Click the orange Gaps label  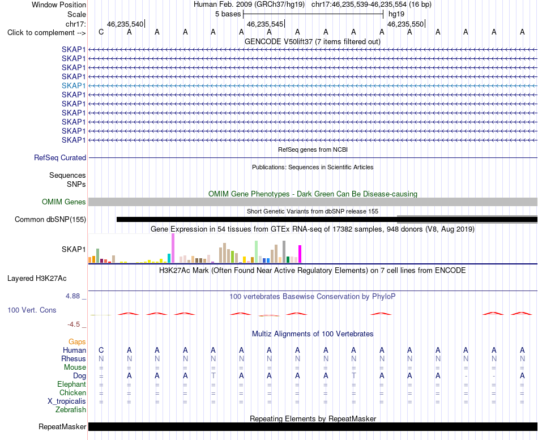point(77,341)
